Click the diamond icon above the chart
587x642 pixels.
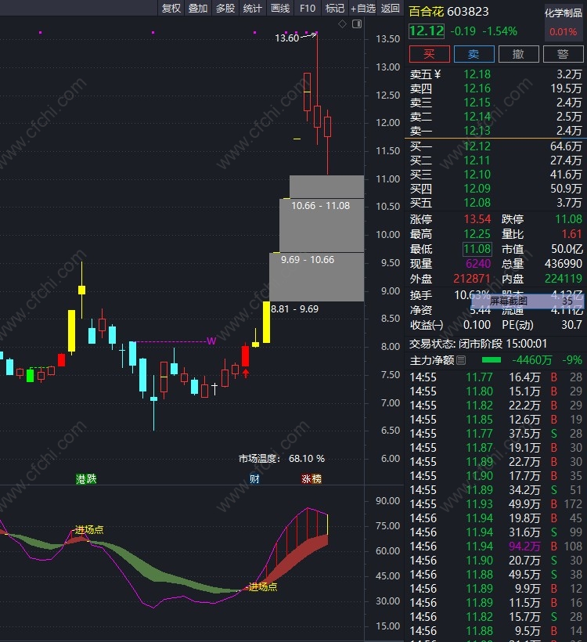pos(342,24)
